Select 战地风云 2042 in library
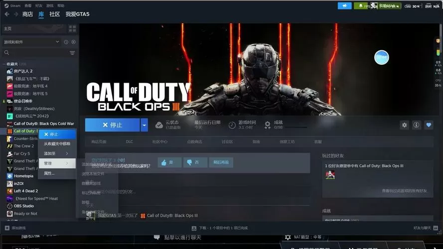Viewport: 443px width, 249px height. [x=31, y=116]
